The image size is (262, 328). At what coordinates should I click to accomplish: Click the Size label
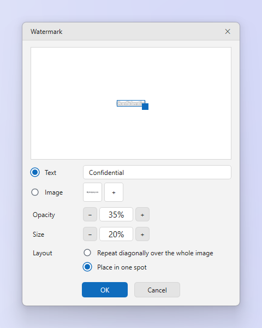tap(38, 235)
